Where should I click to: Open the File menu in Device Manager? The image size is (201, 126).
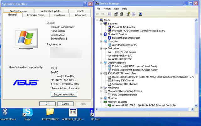(x=98, y=9)
